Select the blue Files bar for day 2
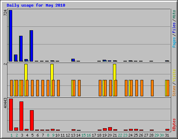The image size is (178, 139). (x=16, y=58)
